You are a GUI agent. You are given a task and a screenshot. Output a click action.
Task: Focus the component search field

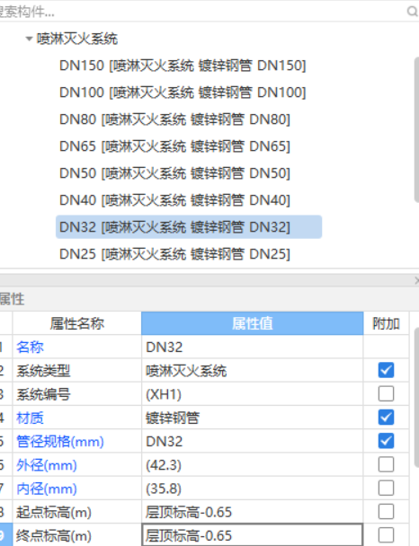point(202,12)
